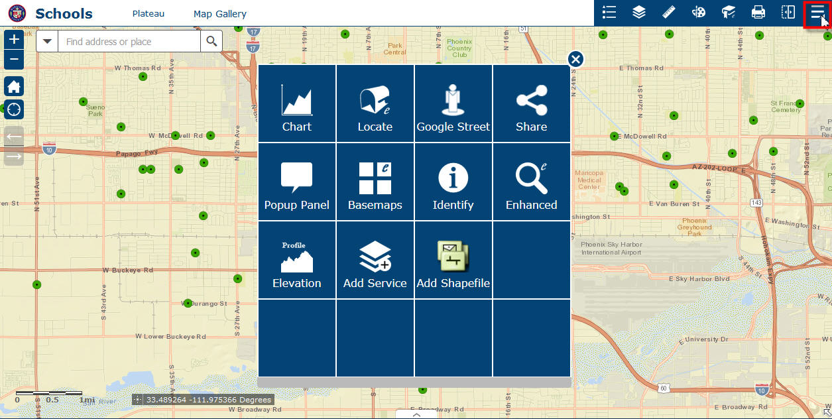Expand the search source dropdown arrow
The width and height of the screenshot is (832, 419).
[47, 41]
